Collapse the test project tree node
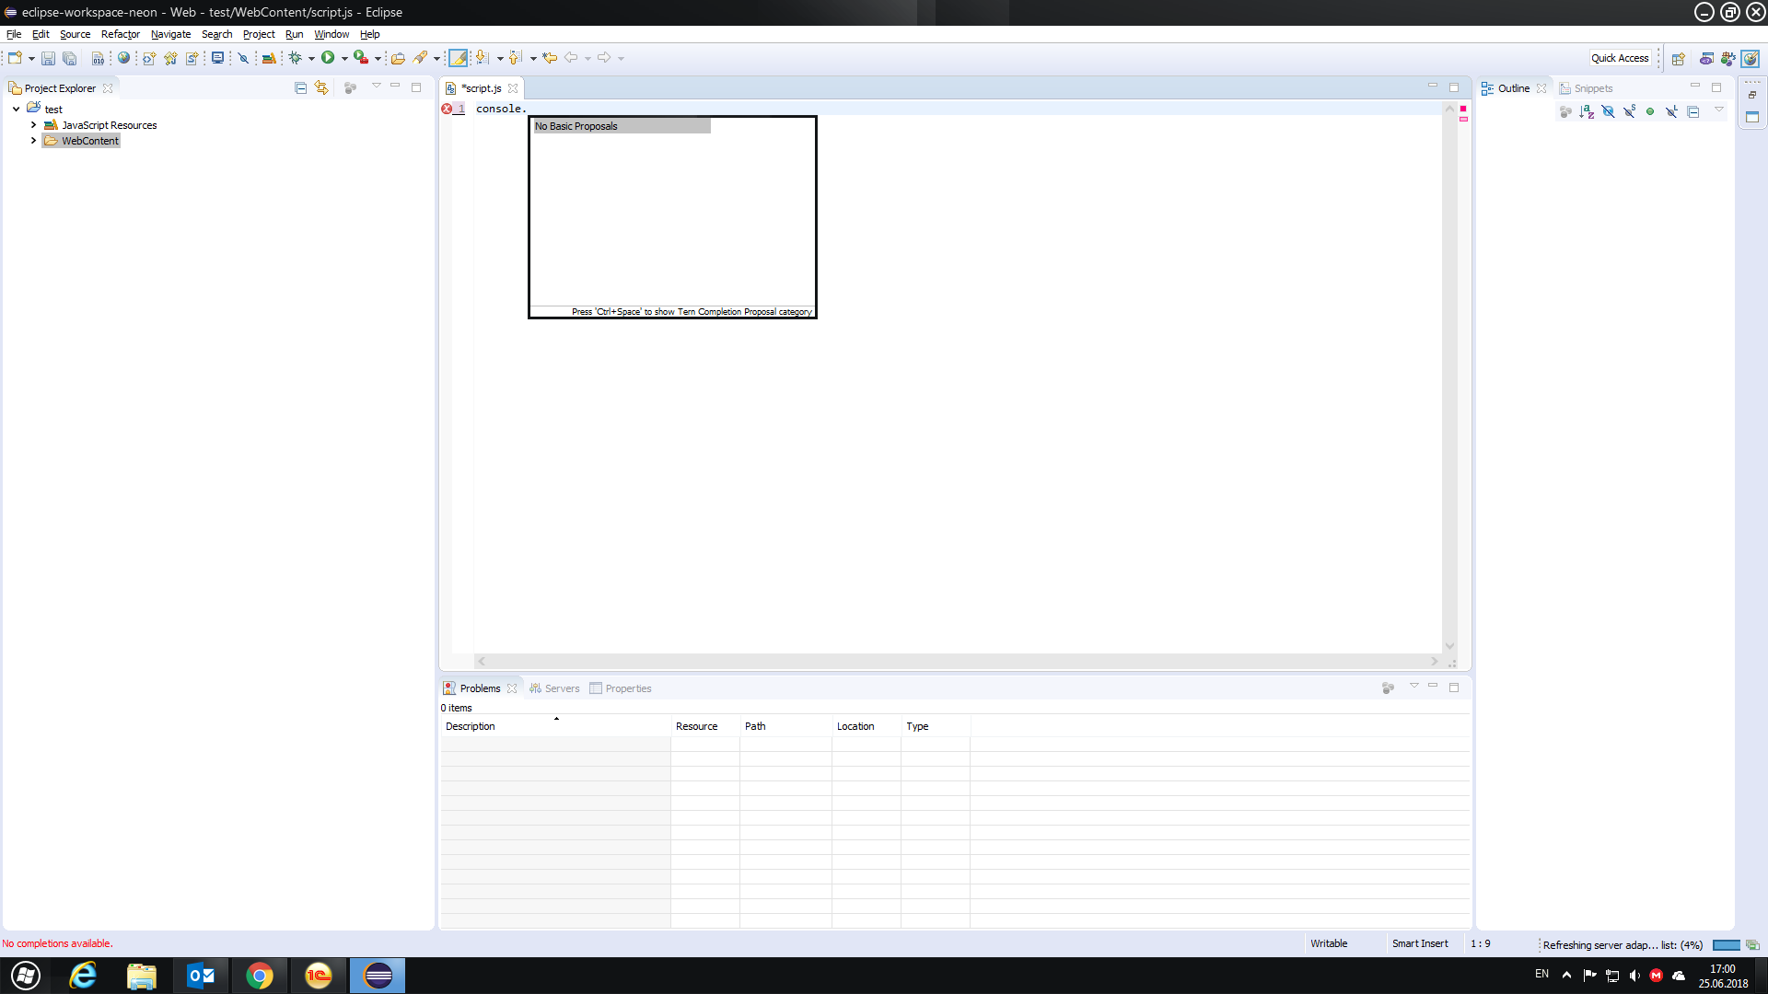The image size is (1768, 994). coord(17,110)
